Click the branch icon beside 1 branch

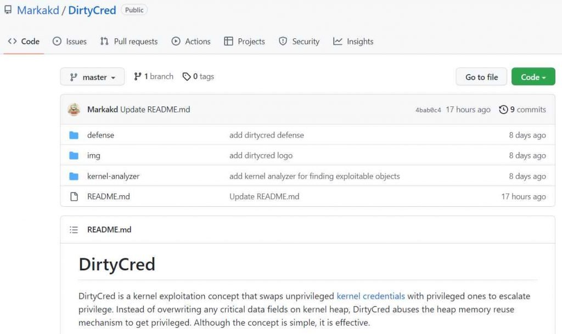pos(138,76)
